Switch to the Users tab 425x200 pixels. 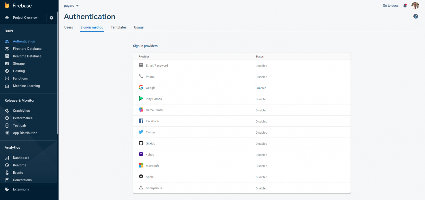click(69, 27)
